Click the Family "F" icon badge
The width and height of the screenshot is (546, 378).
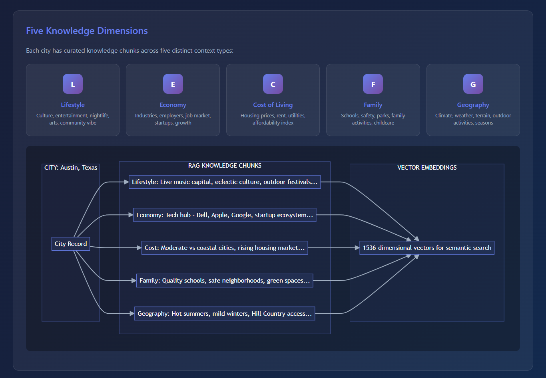[x=373, y=84]
